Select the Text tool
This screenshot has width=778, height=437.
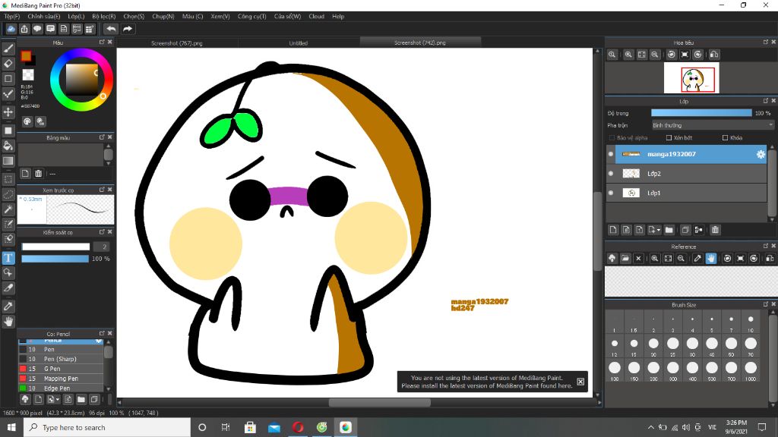tap(8, 258)
